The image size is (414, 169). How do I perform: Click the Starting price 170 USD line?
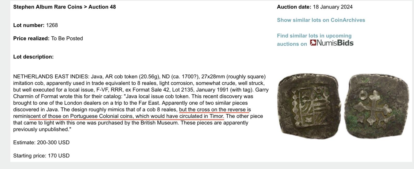pos(41,156)
